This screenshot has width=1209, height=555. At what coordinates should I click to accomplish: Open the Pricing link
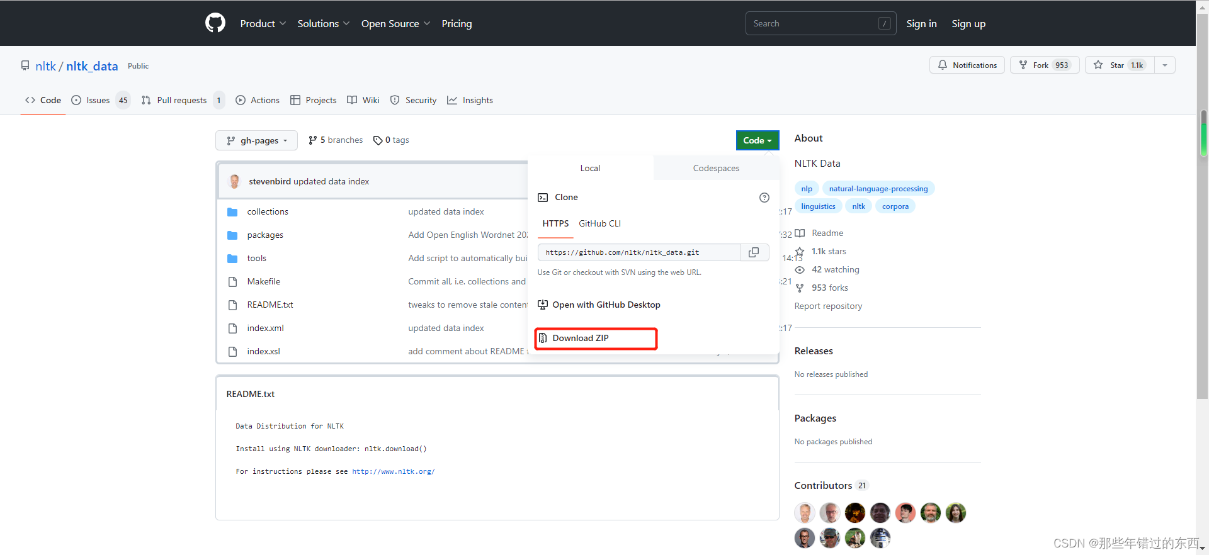coord(457,23)
